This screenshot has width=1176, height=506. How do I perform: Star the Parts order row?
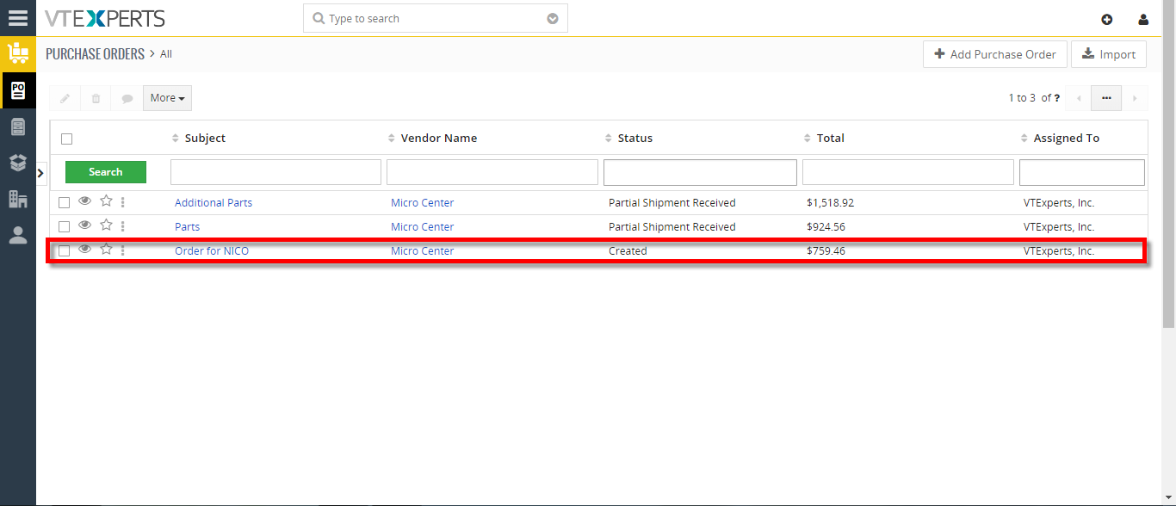pos(106,225)
